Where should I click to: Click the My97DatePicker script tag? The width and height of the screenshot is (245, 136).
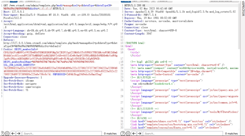click(184, 112)
